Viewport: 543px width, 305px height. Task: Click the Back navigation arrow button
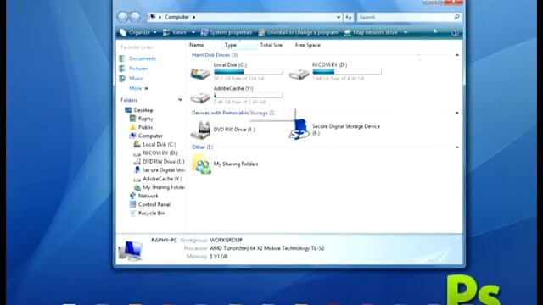coord(122,17)
